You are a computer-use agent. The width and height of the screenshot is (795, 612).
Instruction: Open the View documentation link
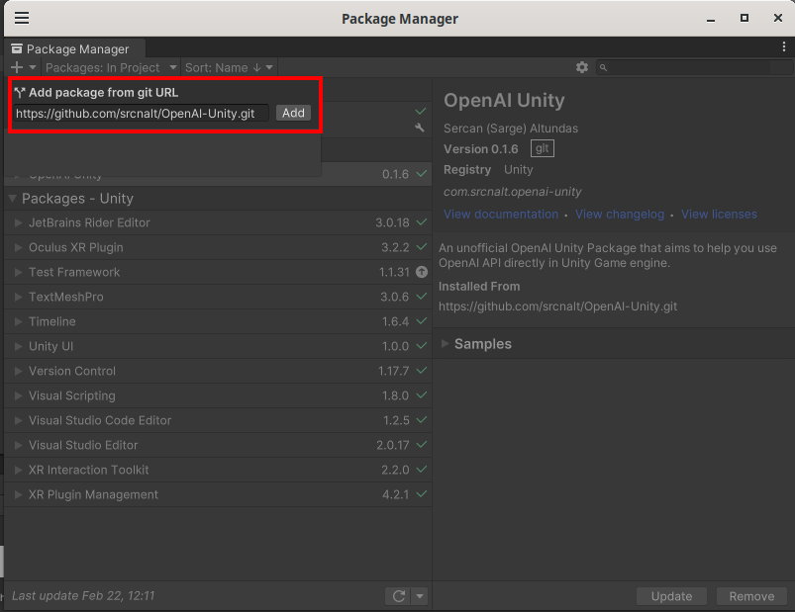coord(501,214)
